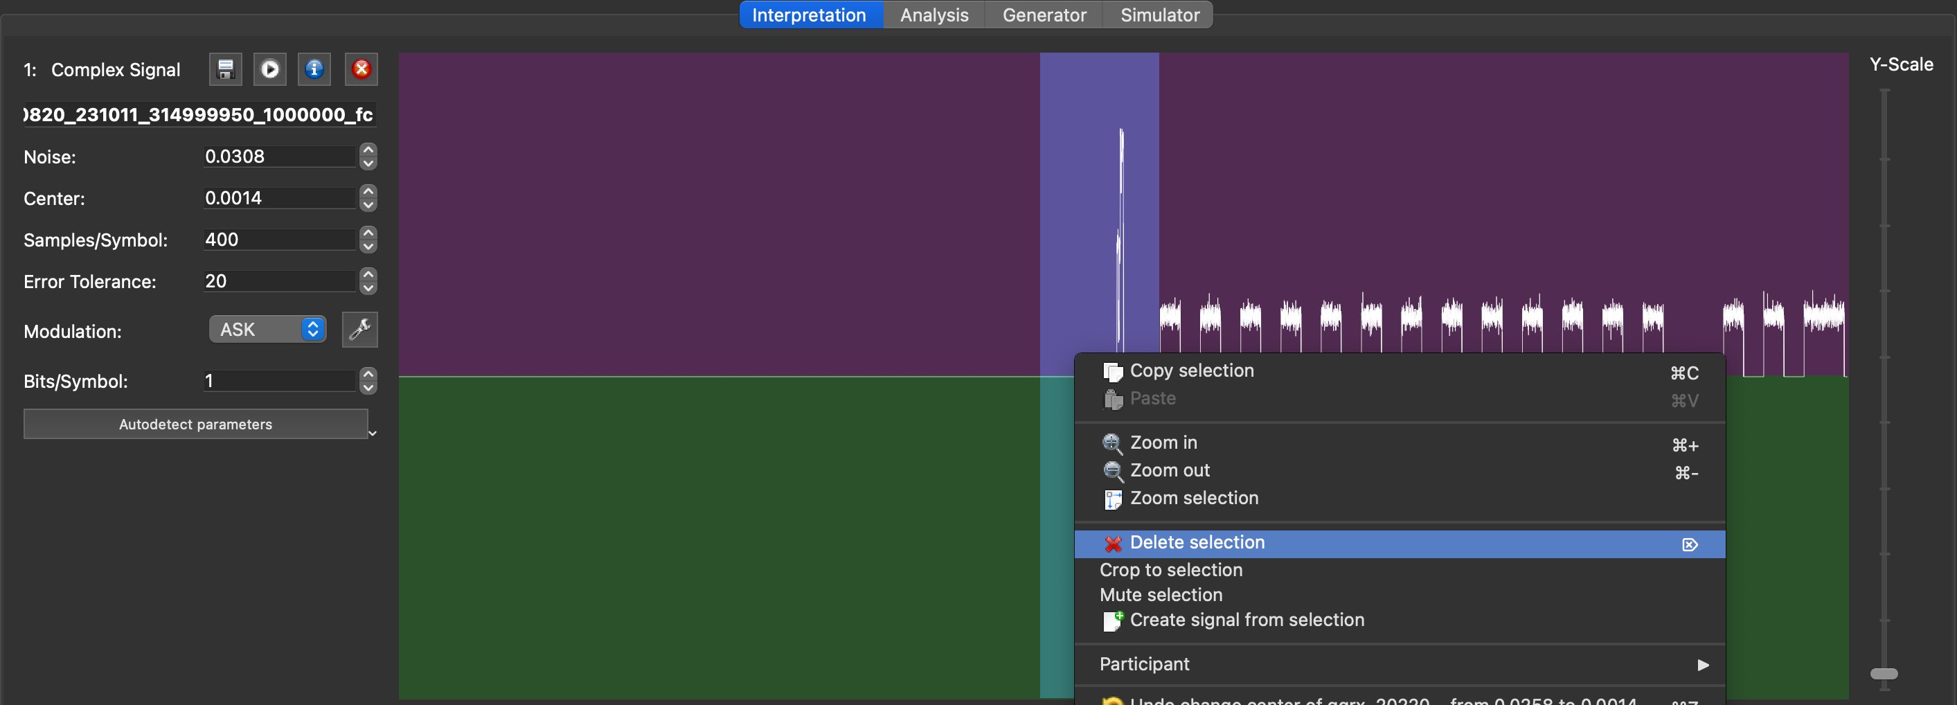Increase Samples/Symbol with up arrow
The image size is (1957, 705).
click(x=368, y=233)
